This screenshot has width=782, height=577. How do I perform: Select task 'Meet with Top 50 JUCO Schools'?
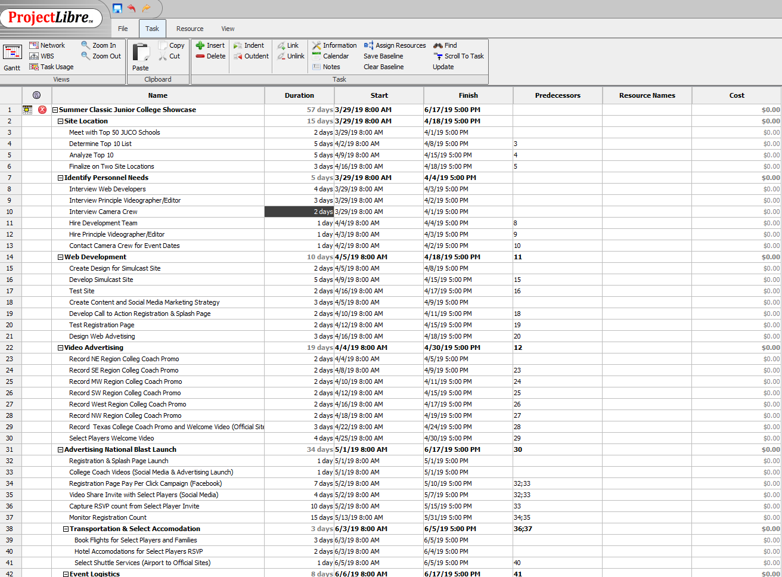114,132
